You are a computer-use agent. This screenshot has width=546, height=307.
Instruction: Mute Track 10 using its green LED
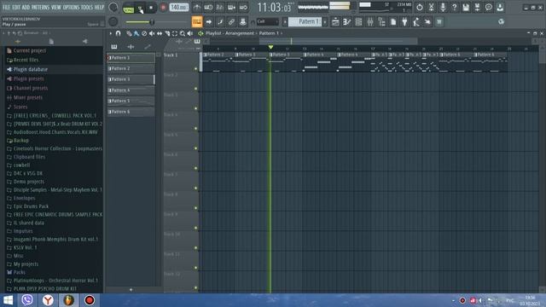(x=195, y=248)
